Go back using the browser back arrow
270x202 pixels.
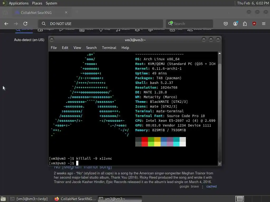point(6,24)
